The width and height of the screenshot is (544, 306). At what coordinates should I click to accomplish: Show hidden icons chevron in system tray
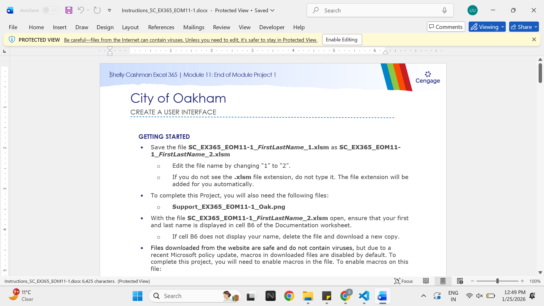(424, 296)
